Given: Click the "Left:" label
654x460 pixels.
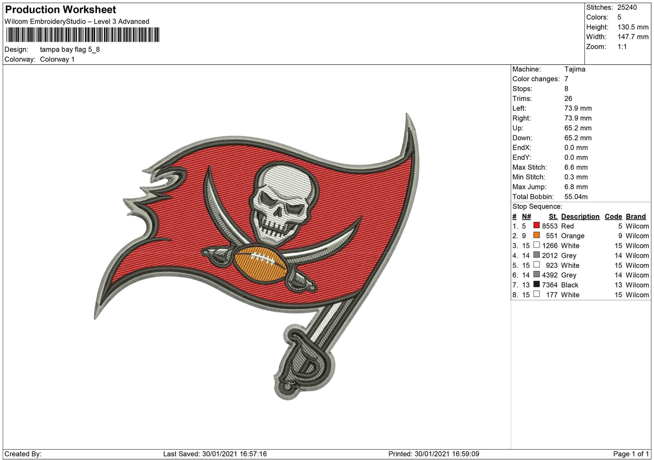Looking at the screenshot, I should [x=519, y=109].
